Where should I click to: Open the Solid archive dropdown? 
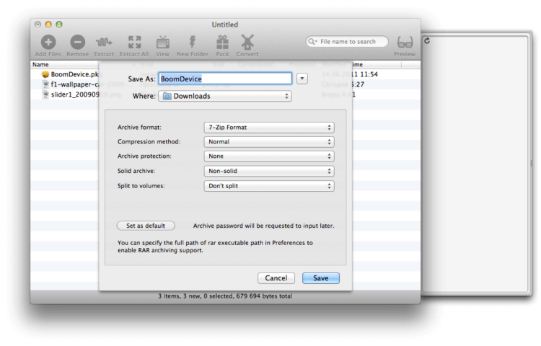click(x=269, y=172)
